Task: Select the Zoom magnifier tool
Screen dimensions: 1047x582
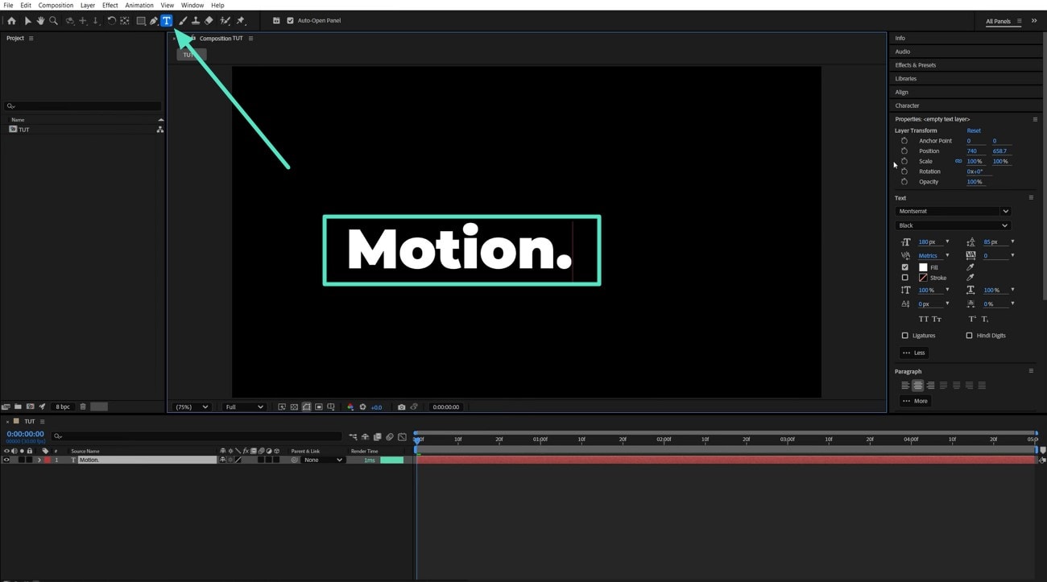Action: (54, 21)
